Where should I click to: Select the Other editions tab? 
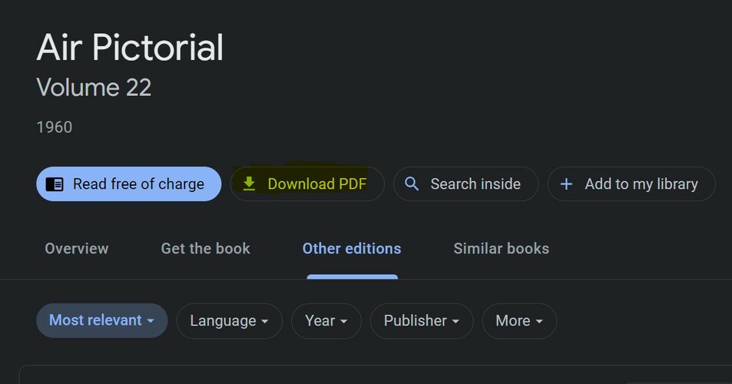click(352, 249)
